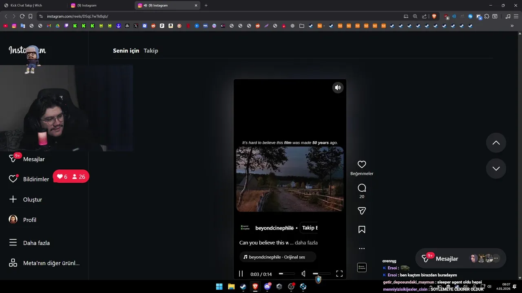
Task: Open the beyondcinephile profile link
Action: pos(274,228)
